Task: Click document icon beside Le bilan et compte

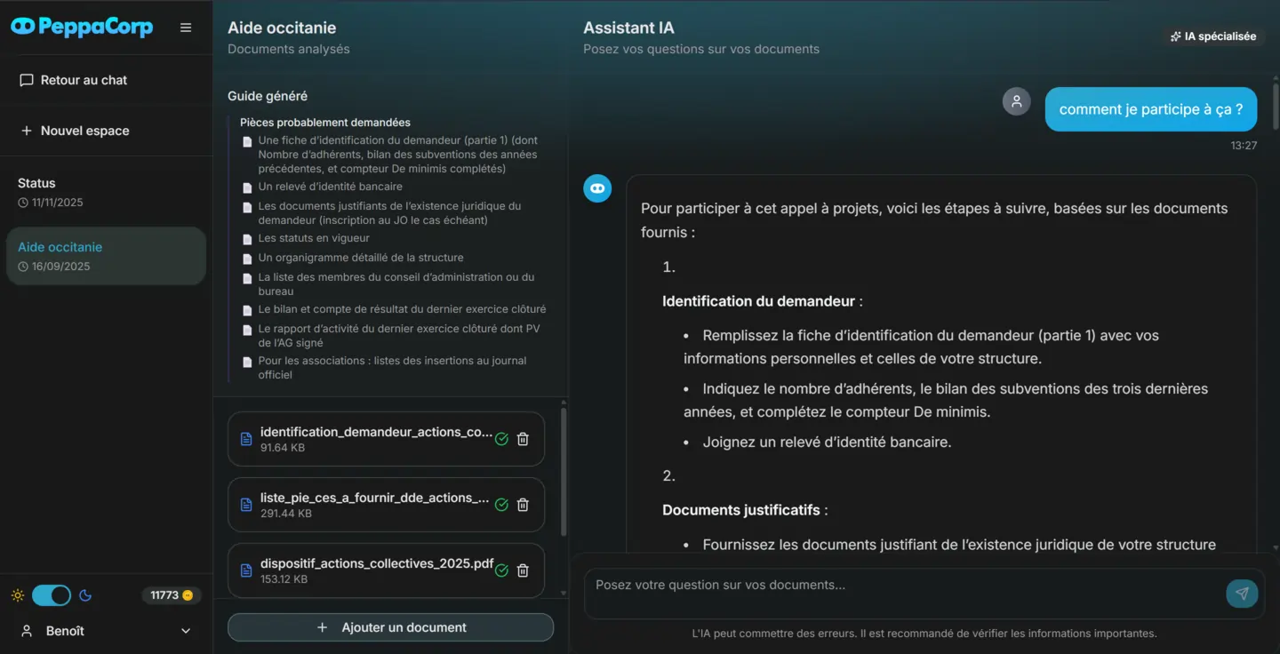Action: click(x=248, y=310)
